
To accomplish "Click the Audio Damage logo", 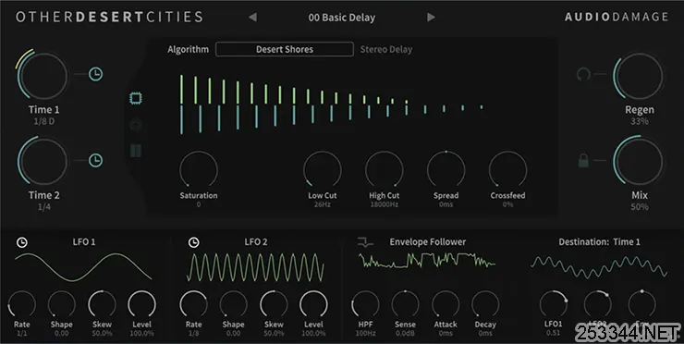I will coord(617,17).
